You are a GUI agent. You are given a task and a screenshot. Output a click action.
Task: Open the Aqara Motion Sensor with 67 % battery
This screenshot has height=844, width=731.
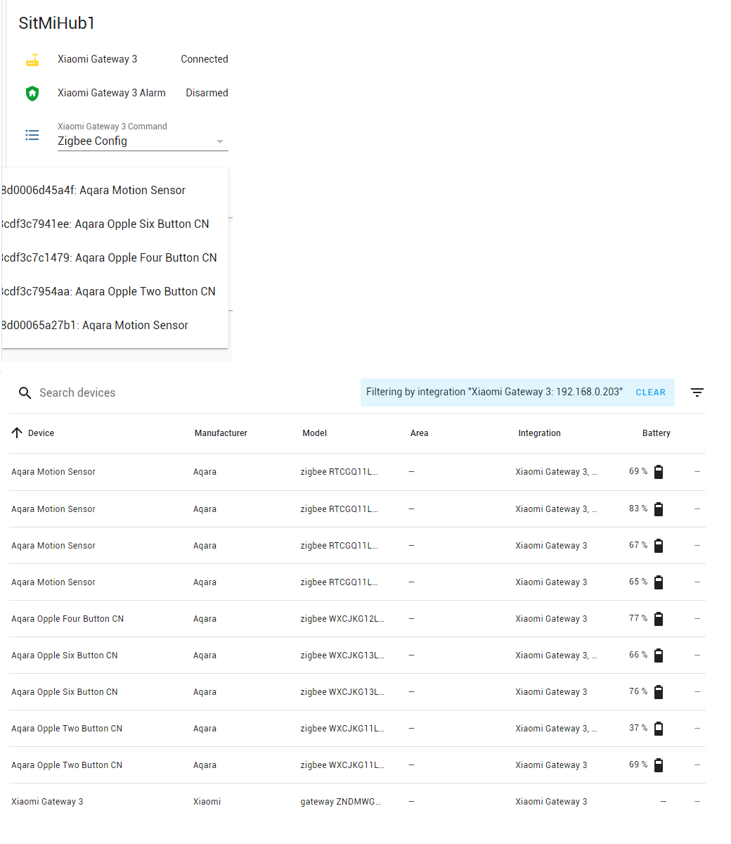point(53,546)
